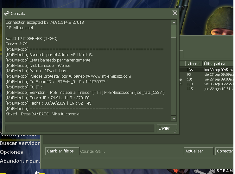Click the Conectar button in server browser
Viewport: 235px width, 174px height.
point(225,151)
